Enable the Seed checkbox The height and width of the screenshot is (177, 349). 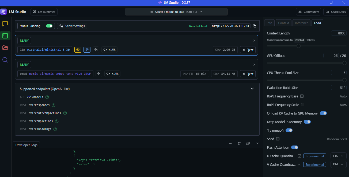pos(278,139)
